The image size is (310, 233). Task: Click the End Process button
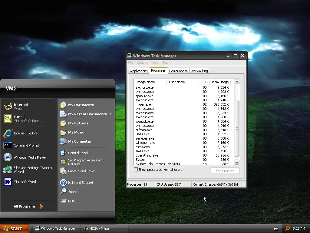tap(225, 171)
